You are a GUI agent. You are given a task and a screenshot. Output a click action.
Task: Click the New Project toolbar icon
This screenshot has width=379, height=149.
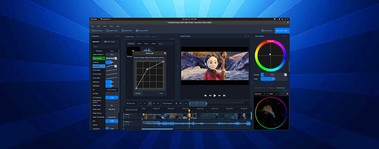(93, 31)
